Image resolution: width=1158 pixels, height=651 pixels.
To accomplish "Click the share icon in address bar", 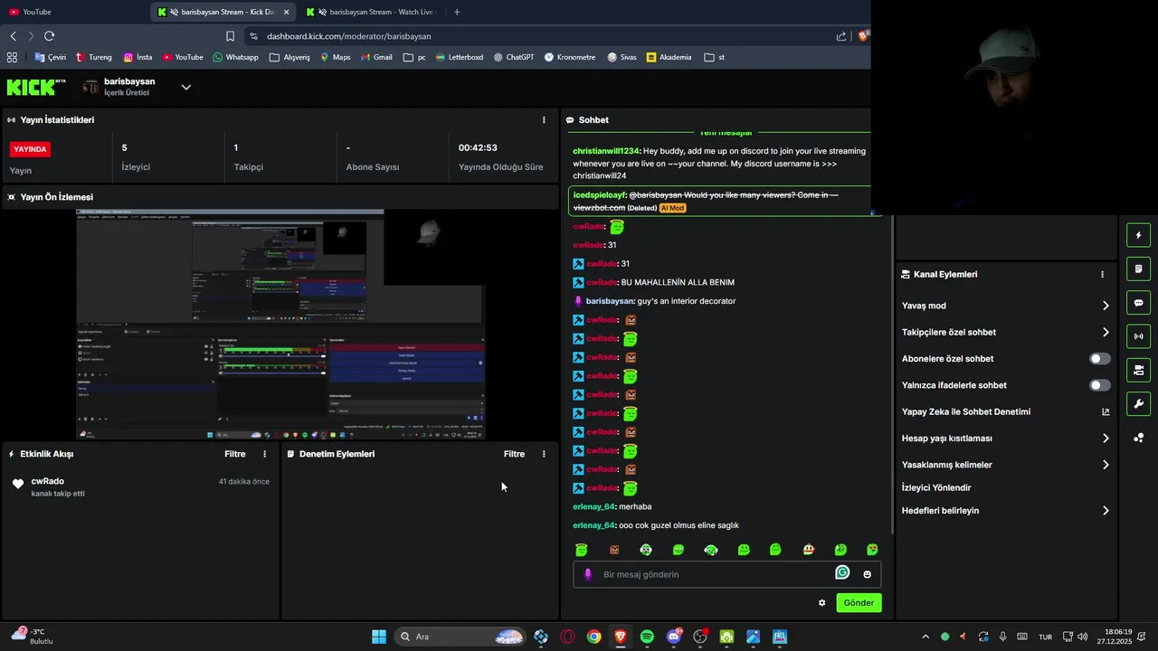I will click(x=841, y=36).
